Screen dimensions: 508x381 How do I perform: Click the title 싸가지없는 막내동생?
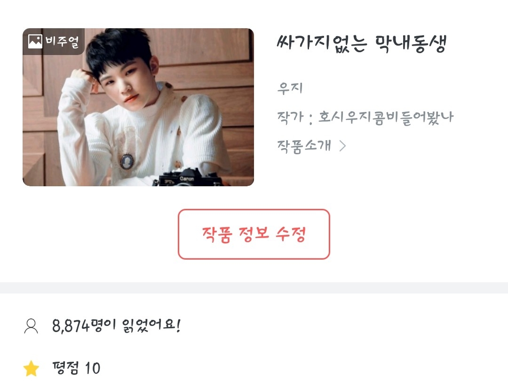tap(362, 43)
